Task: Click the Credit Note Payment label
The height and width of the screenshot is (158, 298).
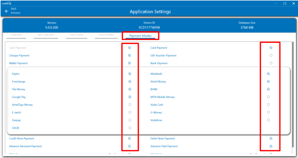Action: pos(22,138)
